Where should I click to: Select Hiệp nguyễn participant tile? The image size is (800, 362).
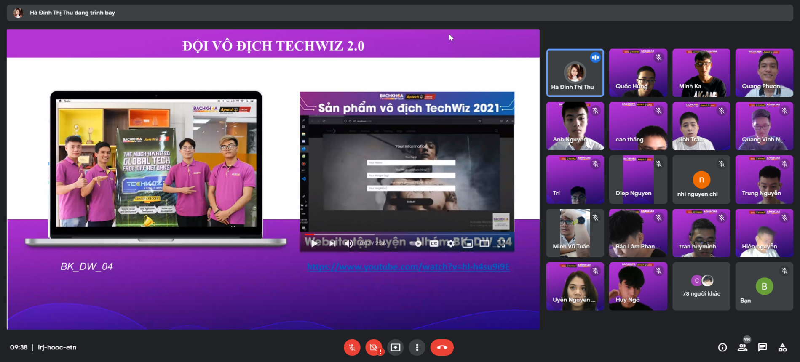764,233
